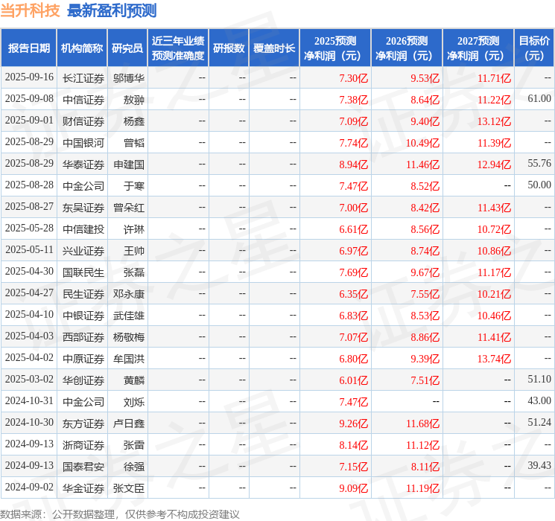Select analyst name 王帅
This screenshot has height=521, width=555.
click(134, 251)
